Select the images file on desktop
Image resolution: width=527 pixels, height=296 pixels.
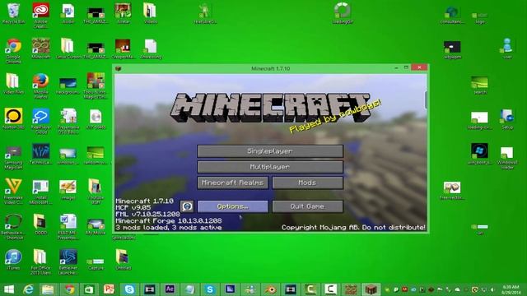[x=68, y=190]
